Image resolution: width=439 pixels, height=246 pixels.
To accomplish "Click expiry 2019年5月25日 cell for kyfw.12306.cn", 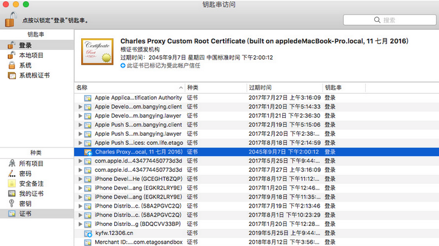I will (x=284, y=233).
